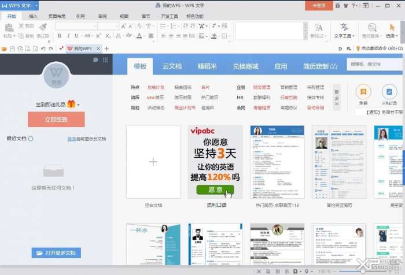Switch to the 插入 ribbon tab

(x=34, y=16)
